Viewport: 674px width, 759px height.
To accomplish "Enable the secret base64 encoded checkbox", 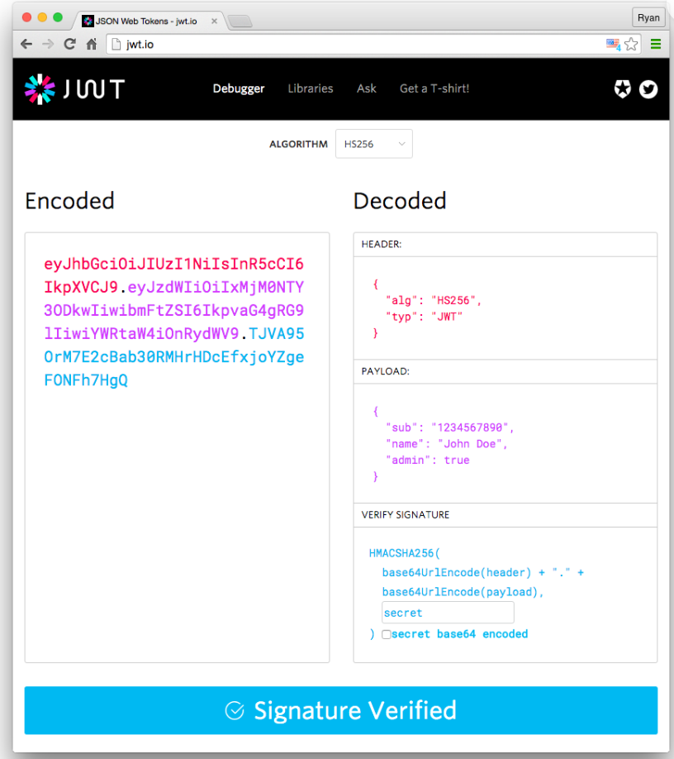I will (387, 633).
